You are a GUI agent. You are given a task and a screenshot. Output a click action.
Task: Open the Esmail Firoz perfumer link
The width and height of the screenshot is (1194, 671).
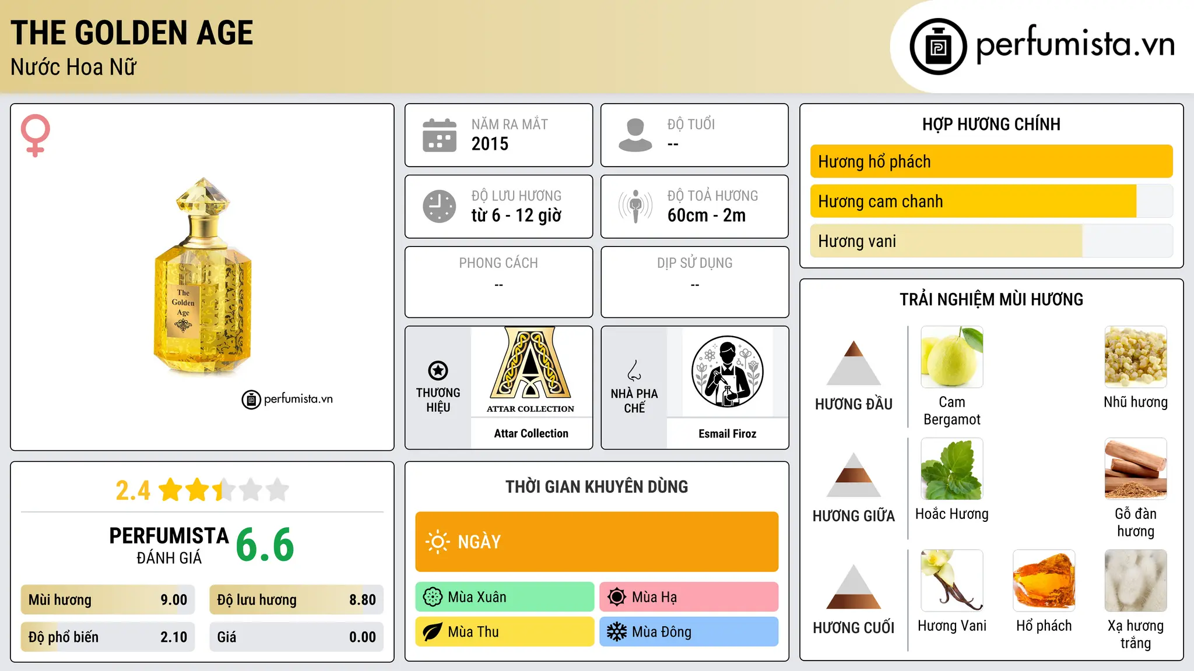(728, 434)
